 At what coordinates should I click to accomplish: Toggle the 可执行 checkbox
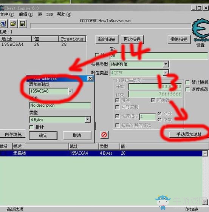click(153, 100)
